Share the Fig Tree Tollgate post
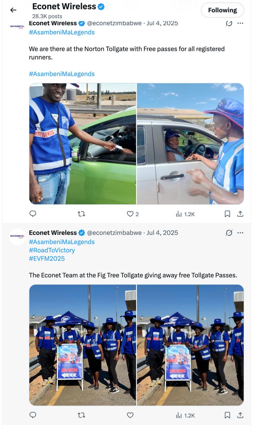Viewport: 256px width, 429px height. tap(240, 415)
